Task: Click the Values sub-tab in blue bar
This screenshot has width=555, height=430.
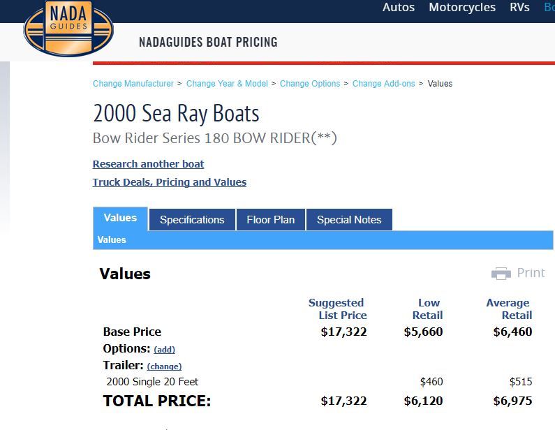Action: (x=112, y=240)
